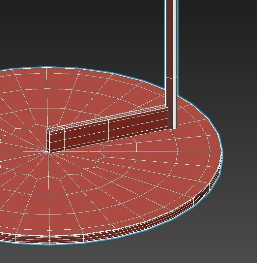Click the front end cap of the rectangular bar

[48, 141]
